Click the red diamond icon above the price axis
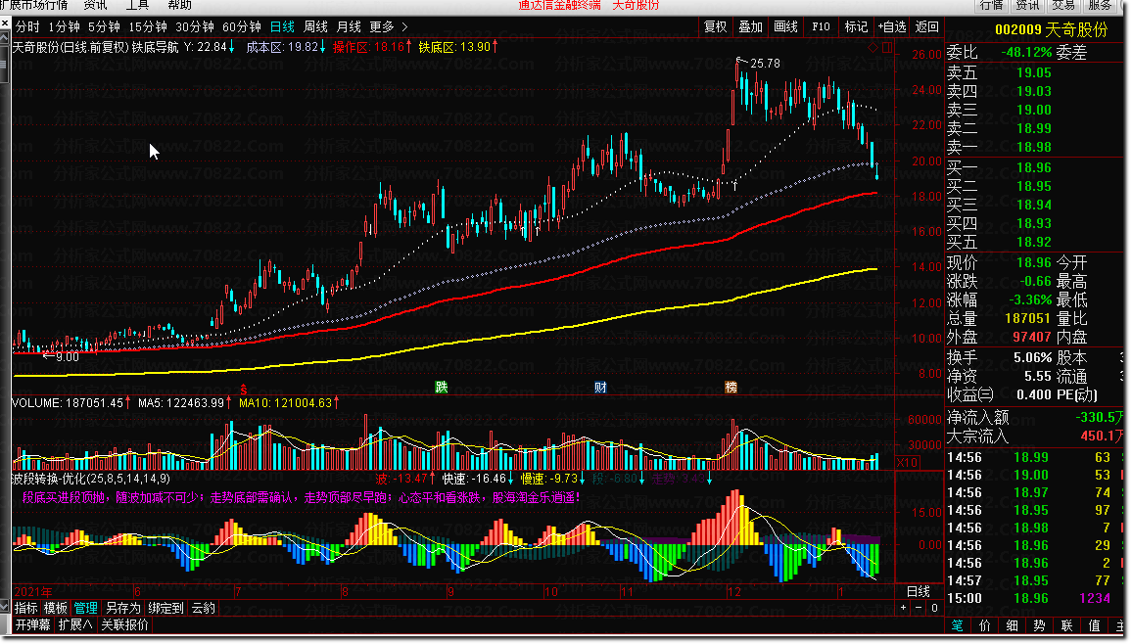The image size is (1132, 644). click(x=873, y=48)
